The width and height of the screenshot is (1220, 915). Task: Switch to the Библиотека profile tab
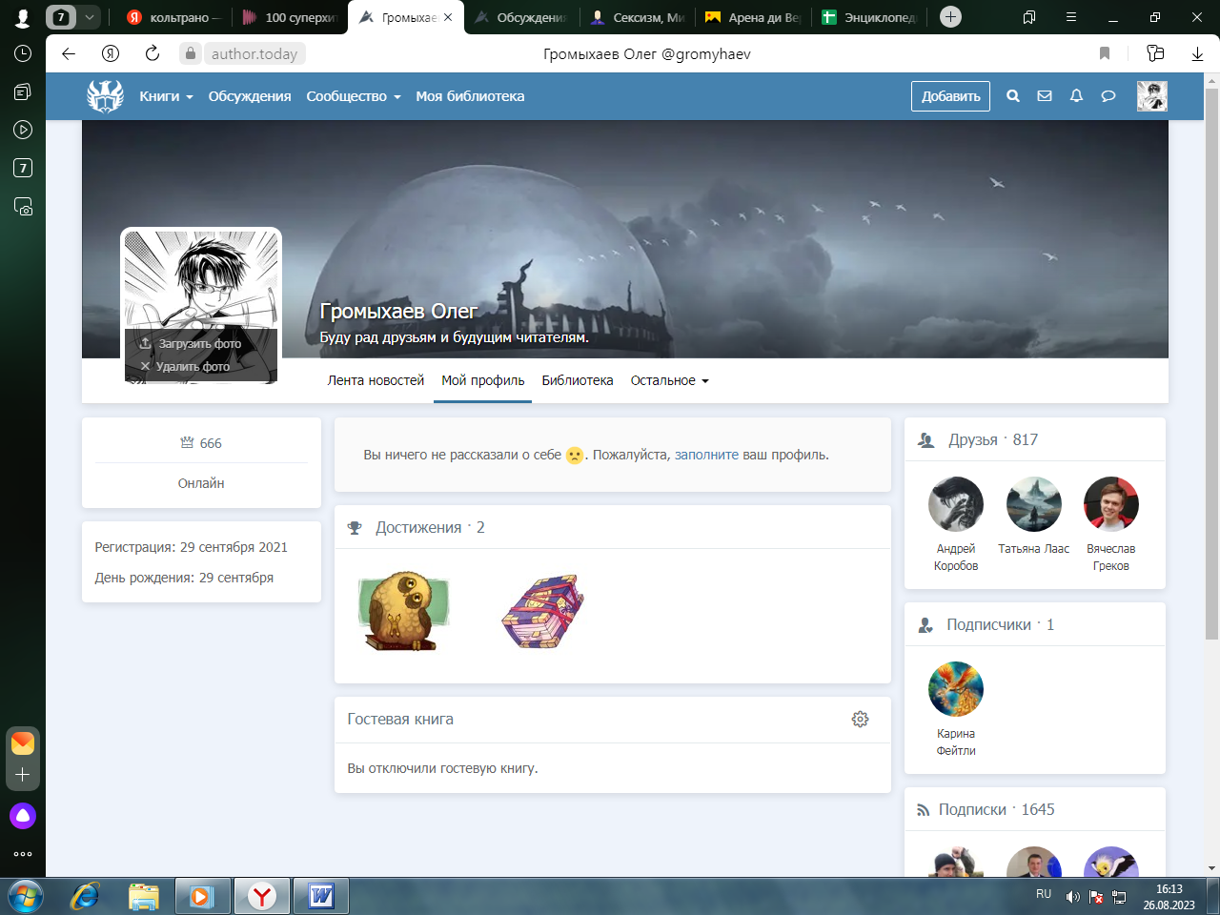coord(578,380)
